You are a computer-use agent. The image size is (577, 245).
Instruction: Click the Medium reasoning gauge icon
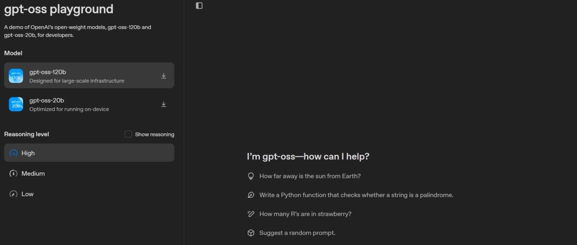point(13,173)
